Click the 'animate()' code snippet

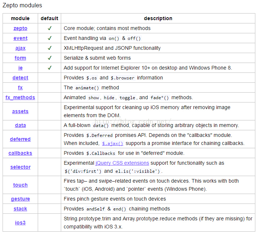point(87,88)
